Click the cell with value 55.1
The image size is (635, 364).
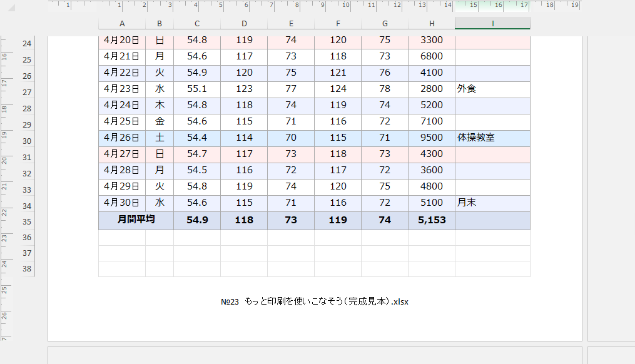coord(197,89)
